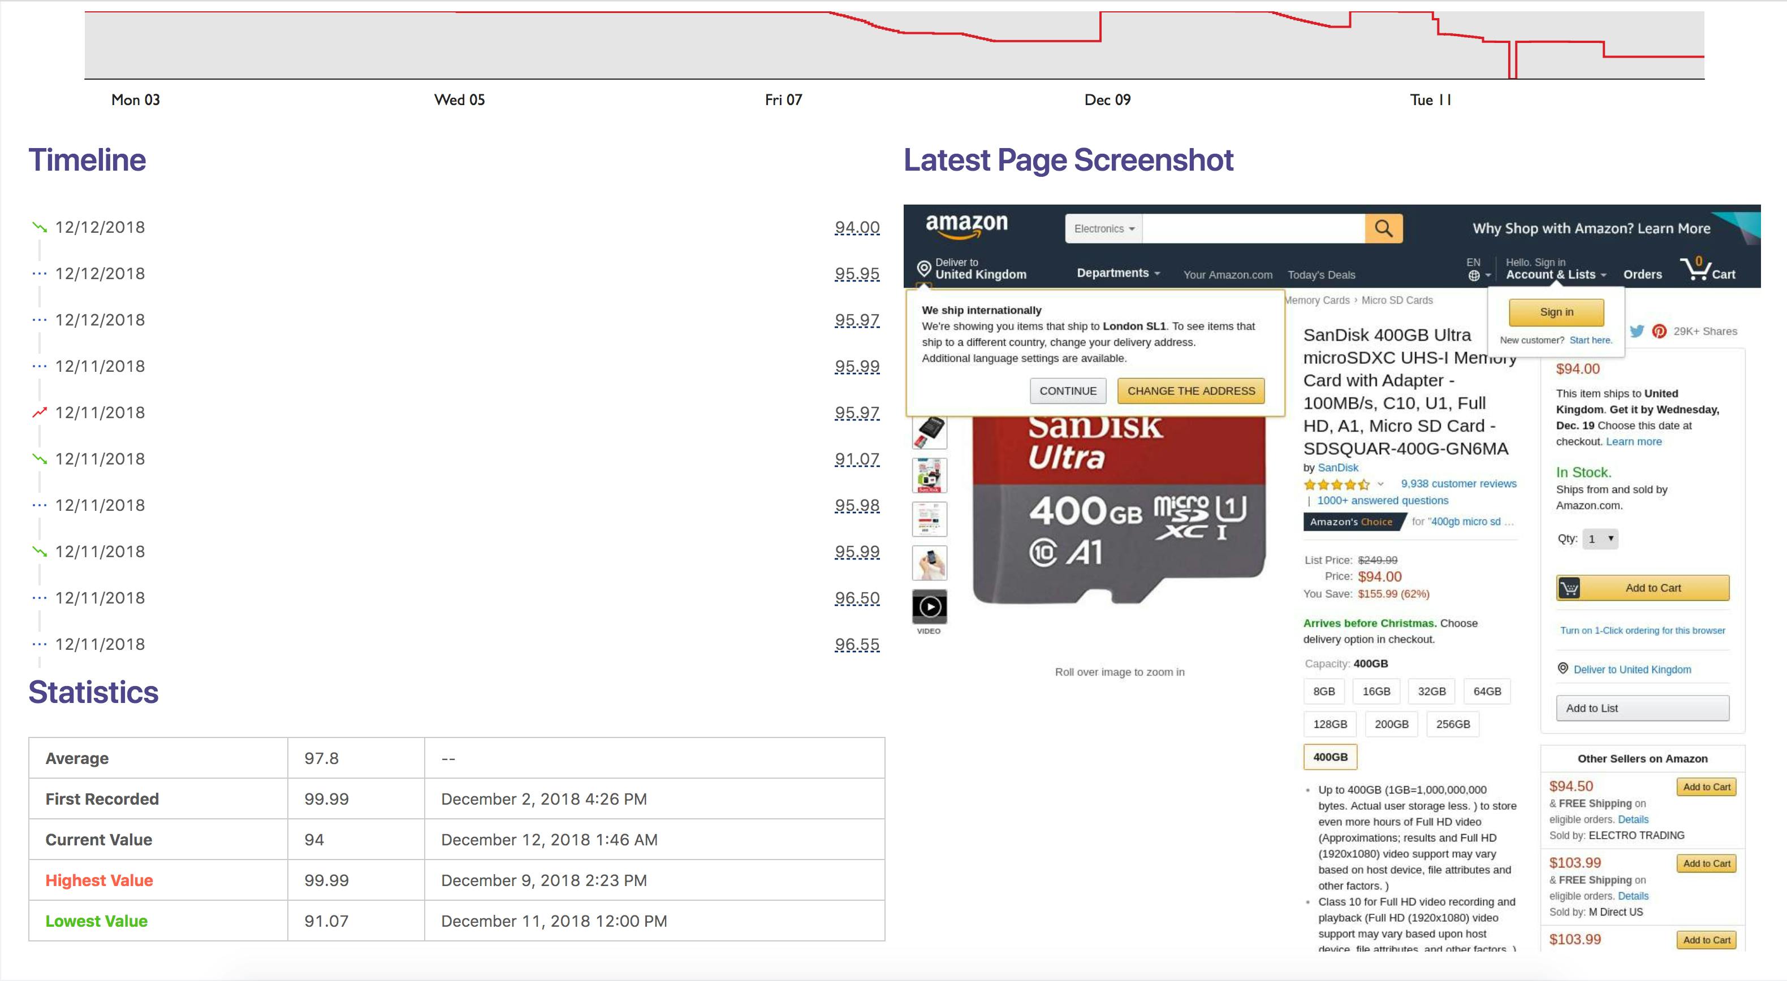Expand the star rating breakdown arrow
Image resolution: width=1787 pixels, height=981 pixels.
coord(1380,484)
